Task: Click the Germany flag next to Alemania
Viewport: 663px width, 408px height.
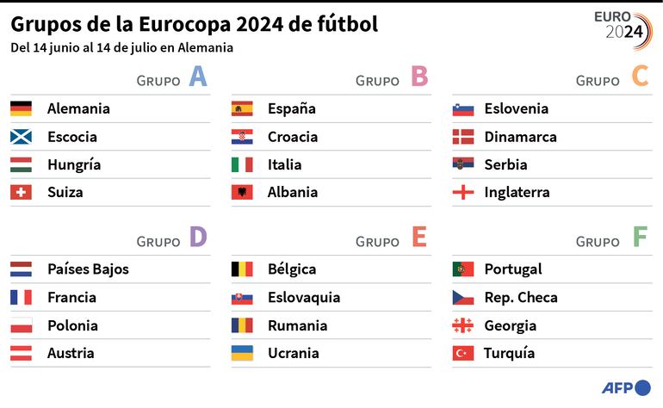Action: click(x=21, y=108)
